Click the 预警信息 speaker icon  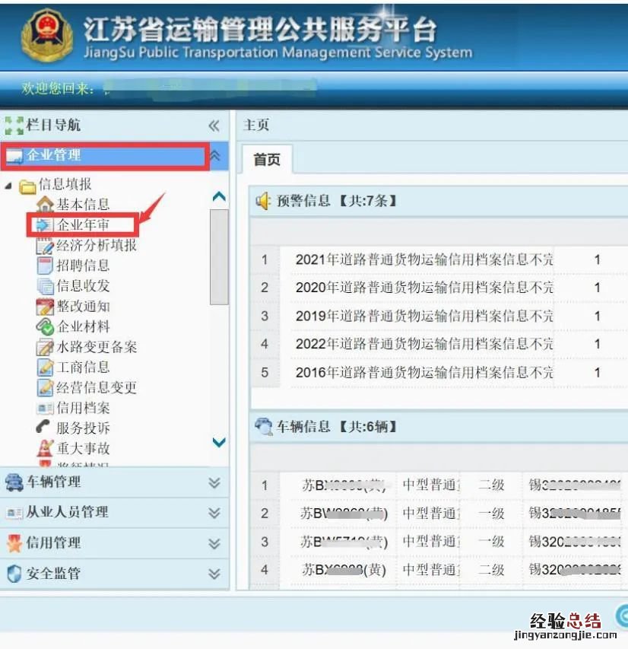coord(263,201)
